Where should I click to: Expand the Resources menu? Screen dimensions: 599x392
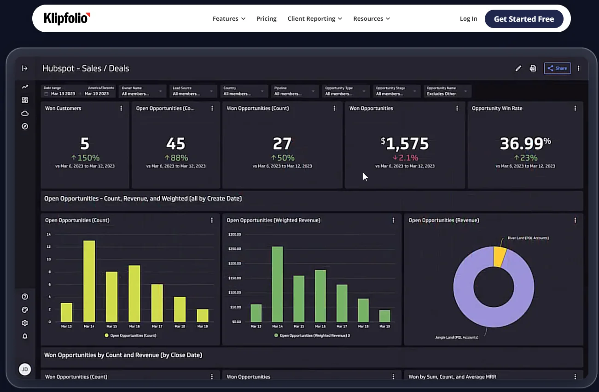372,19
